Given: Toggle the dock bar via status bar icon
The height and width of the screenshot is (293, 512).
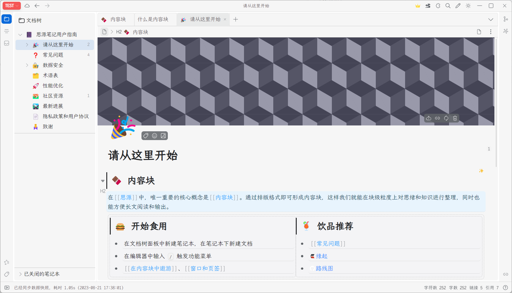Looking at the screenshot, I should click(6, 287).
